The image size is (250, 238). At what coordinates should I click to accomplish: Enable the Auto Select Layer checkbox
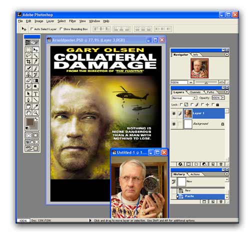(31, 29)
